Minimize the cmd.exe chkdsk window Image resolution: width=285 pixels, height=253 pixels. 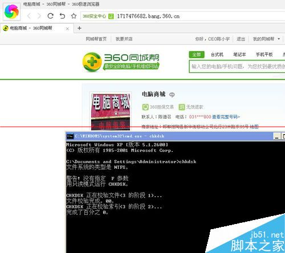277,136
